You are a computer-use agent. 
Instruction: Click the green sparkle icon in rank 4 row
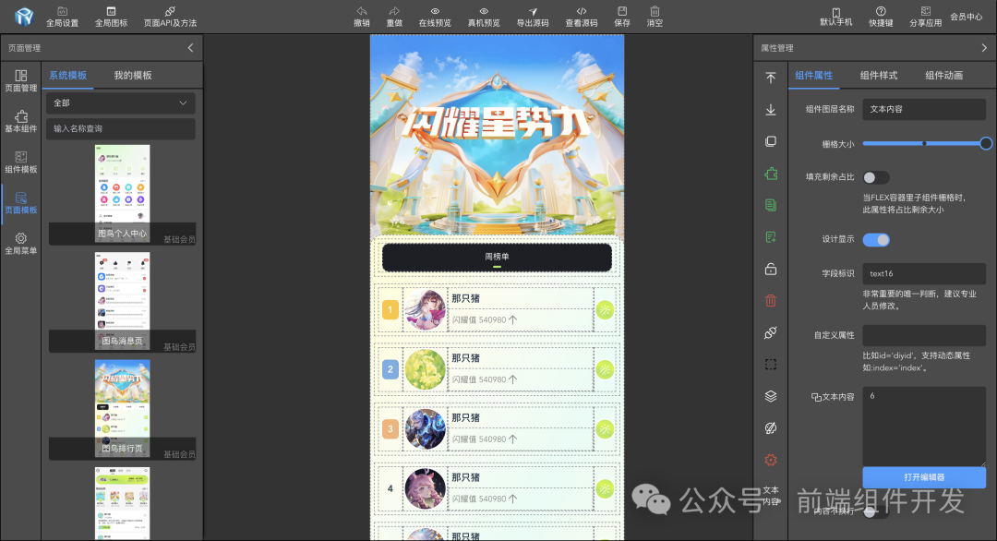[605, 489]
